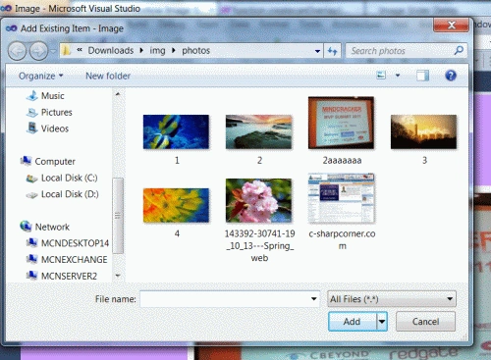The height and width of the screenshot is (360, 491).
Task: Click the c-sharpcorner.com file name label
Action: 342,239
